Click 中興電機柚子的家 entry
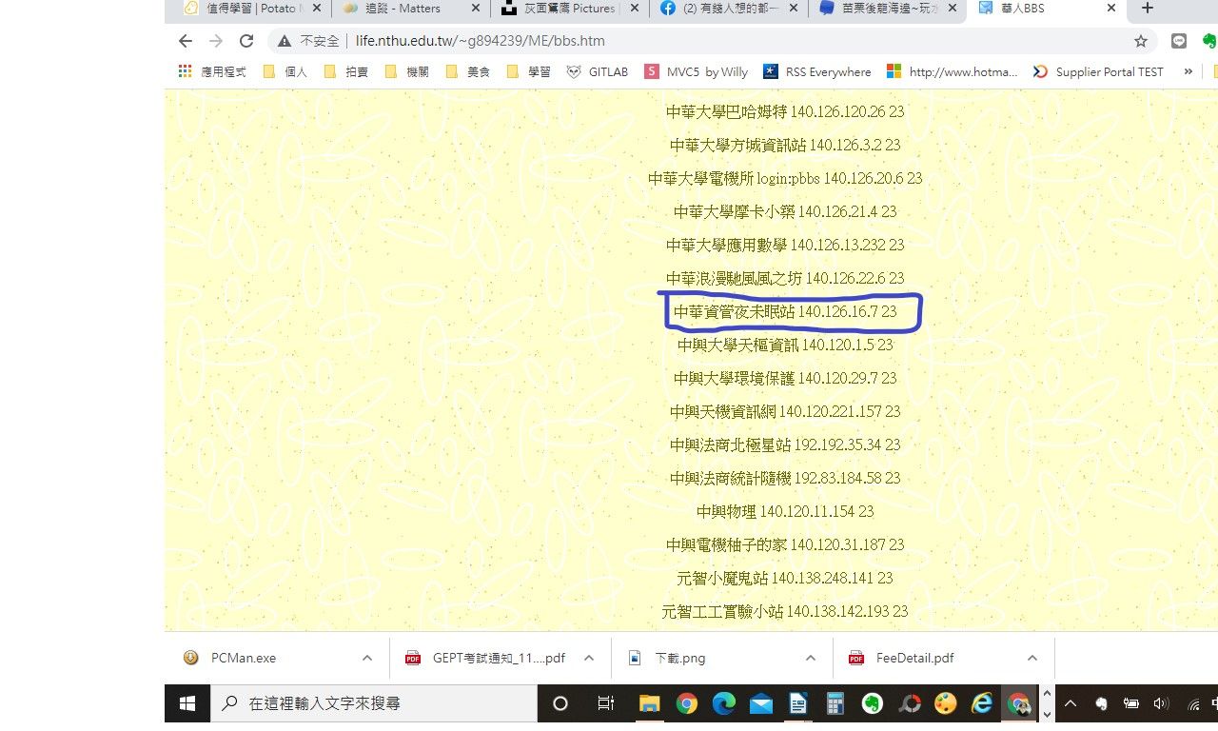 coord(785,544)
